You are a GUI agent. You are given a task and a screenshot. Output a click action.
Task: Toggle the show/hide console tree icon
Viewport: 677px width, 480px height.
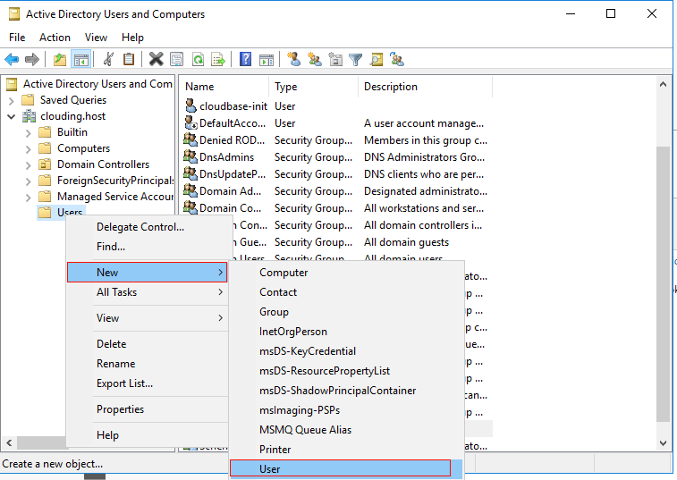pyautogui.click(x=81, y=59)
